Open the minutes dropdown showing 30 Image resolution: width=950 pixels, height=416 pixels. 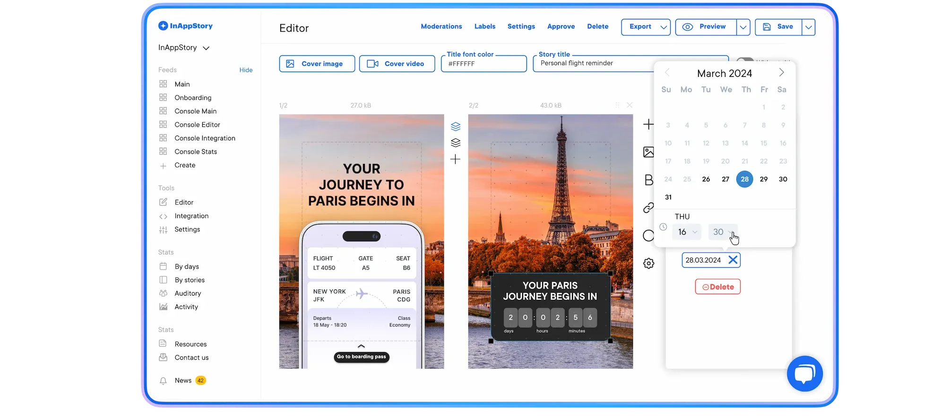[x=723, y=232]
